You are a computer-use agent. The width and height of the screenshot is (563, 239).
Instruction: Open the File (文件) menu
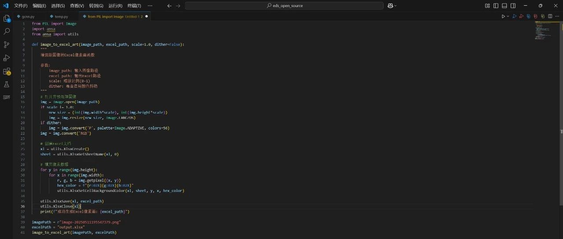click(21, 6)
